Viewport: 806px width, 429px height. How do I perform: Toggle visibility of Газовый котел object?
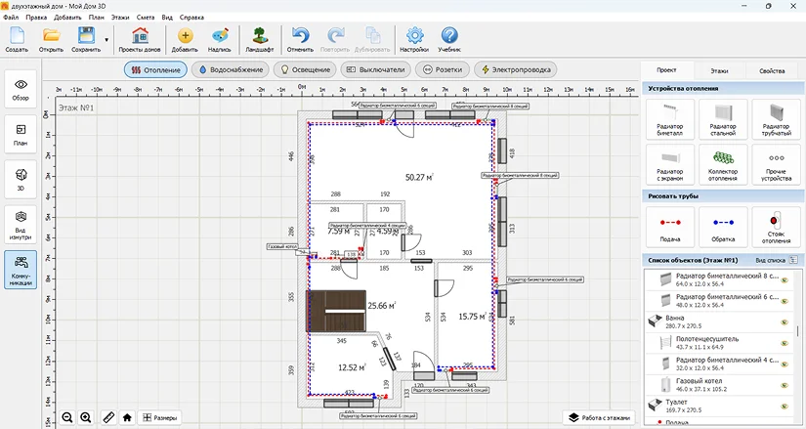pyautogui.click(x=785, y=383)
